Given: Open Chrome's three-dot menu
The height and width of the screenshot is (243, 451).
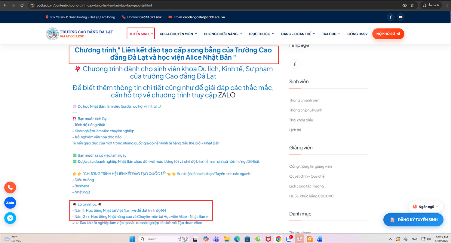Looking at the screenshot, I should (446, 5).
